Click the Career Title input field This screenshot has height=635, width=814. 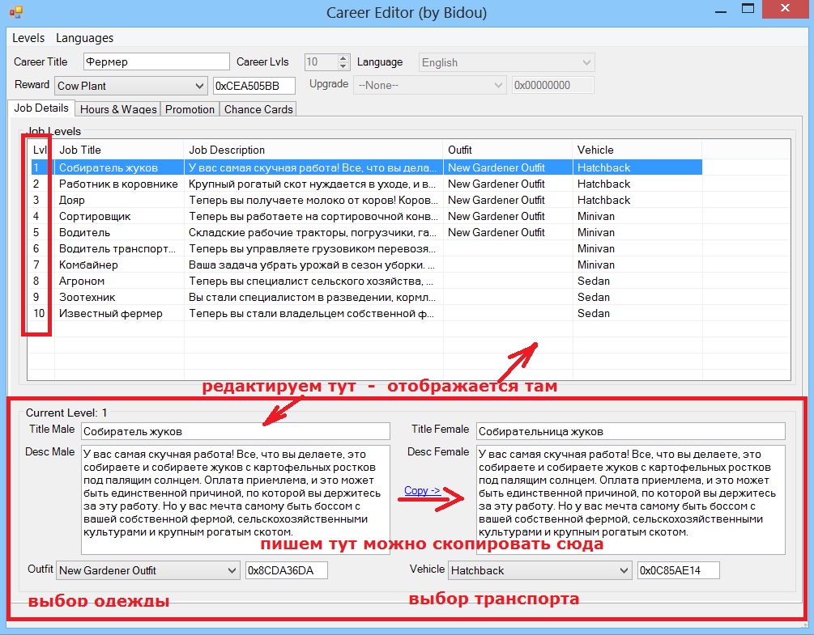click(156, 62)
